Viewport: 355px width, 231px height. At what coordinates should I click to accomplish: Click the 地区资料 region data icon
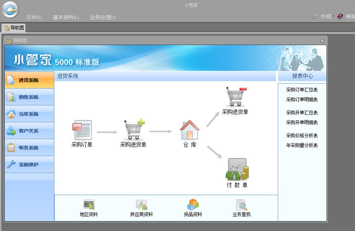(89, 205)
